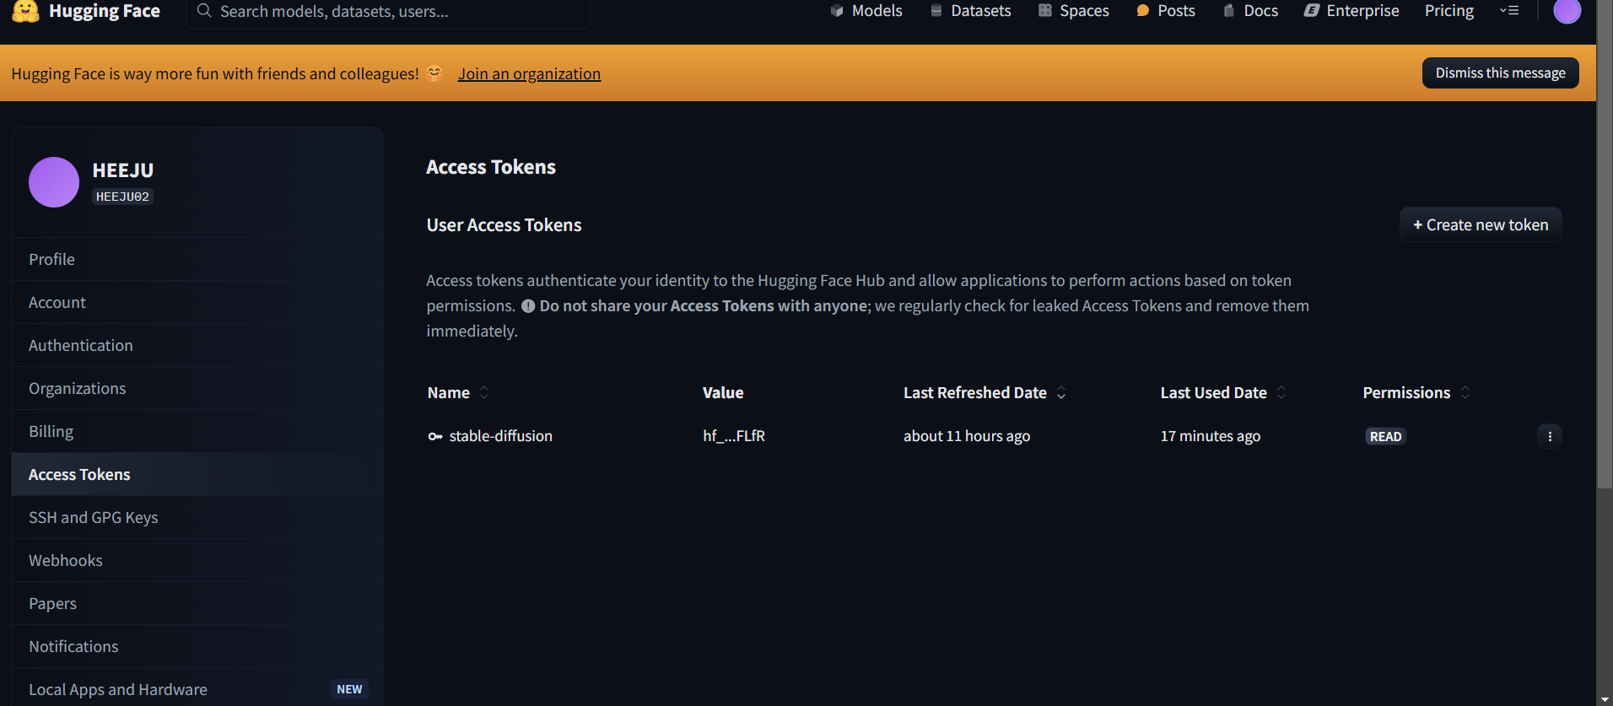Sort by Last Used Date arrows
The height and width of the screenshot is (706, 1613).
[x=1281, y=392]
